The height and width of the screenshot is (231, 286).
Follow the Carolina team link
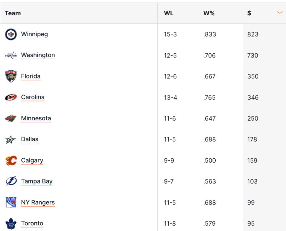coord(33,97)
